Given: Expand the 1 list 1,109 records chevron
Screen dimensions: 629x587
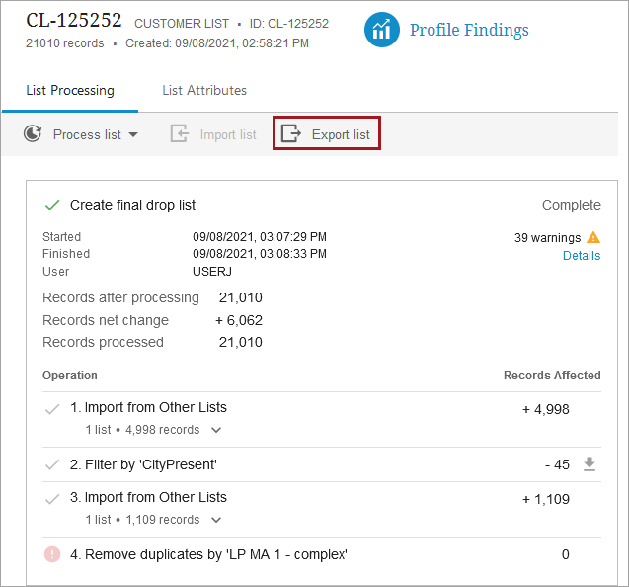Looking at the screenshot, I should click(x=216, y=520).
